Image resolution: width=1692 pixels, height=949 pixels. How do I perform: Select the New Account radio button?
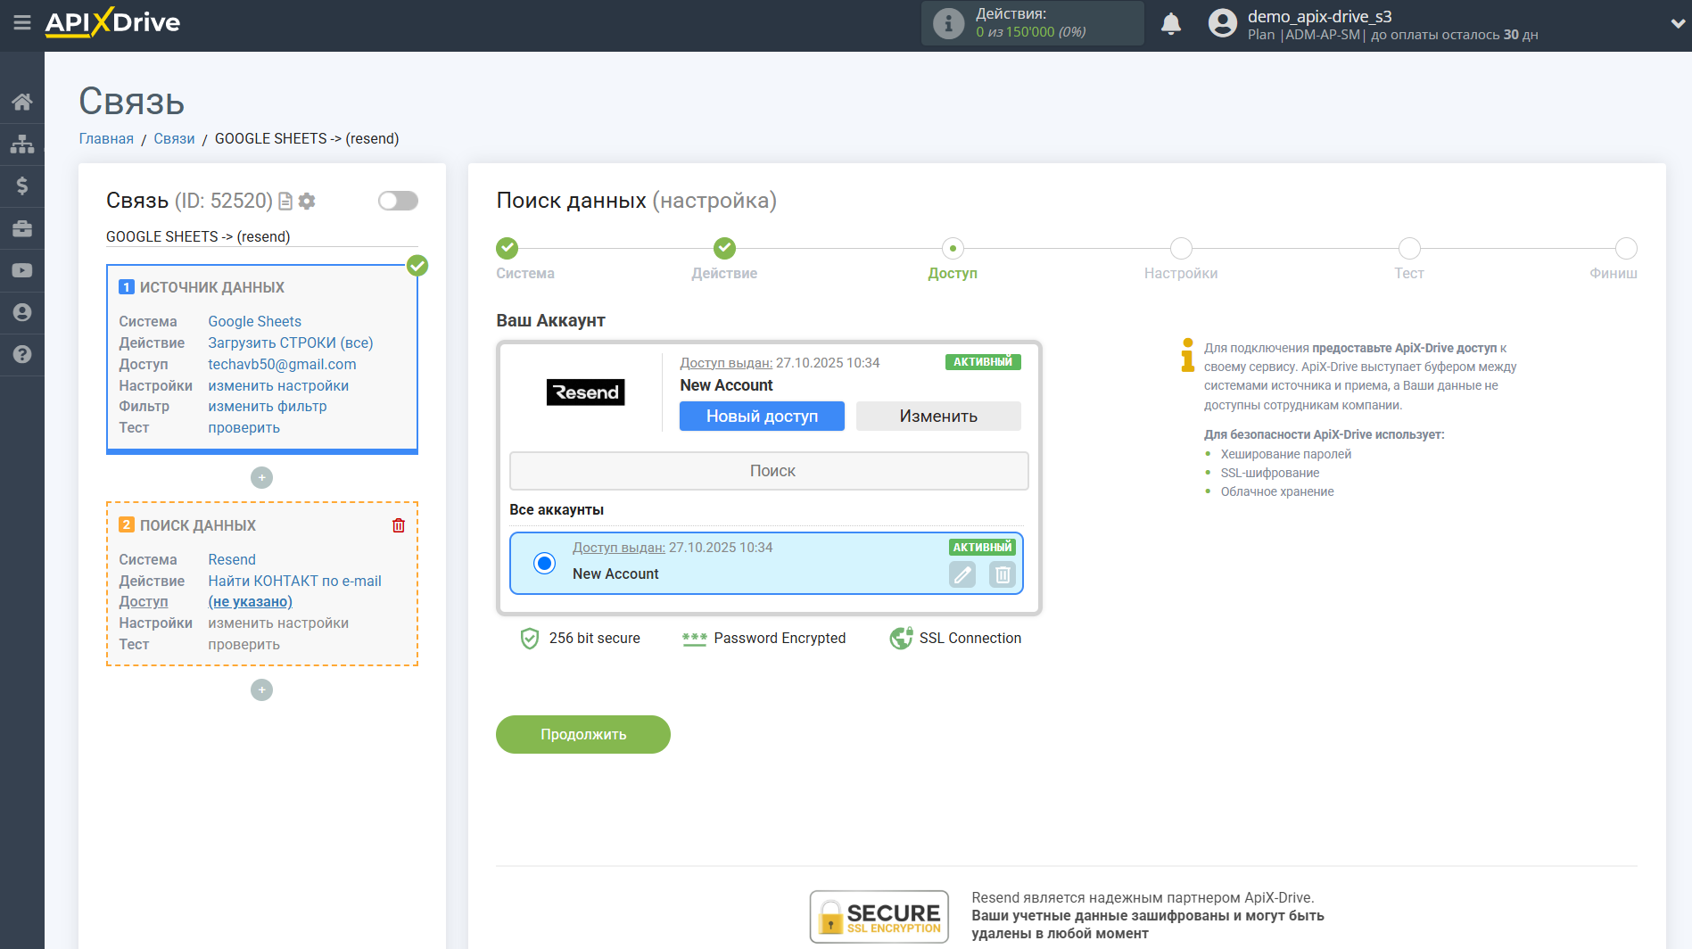click(x=544, y=563)
